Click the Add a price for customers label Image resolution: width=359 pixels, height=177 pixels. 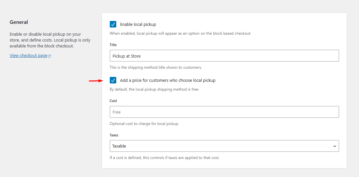[x=168, y=80]
